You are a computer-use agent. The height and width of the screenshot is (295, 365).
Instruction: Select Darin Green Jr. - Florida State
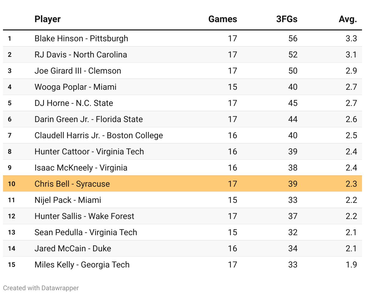tap(89, 119)
